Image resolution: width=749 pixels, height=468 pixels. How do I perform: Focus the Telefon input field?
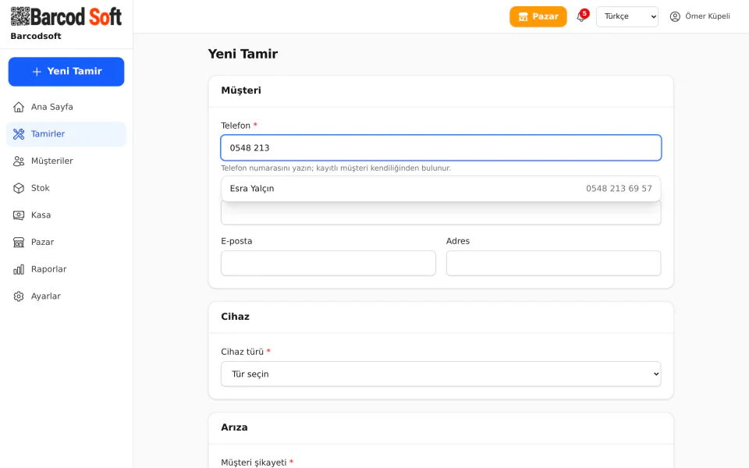(x=440, y=147)
